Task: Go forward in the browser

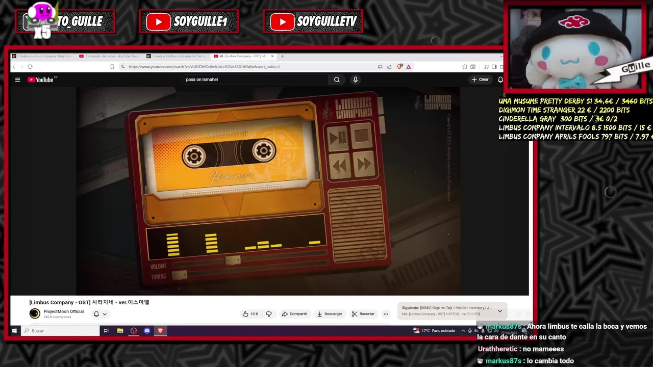Action: click(x=21, y=67)
